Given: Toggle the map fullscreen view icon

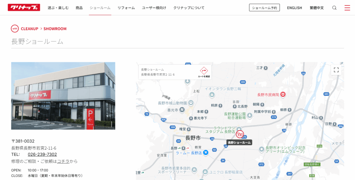Looking at the screenshot, I should point(336,70).
